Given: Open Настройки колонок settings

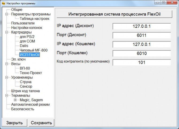Looking at the screenshot, I should (x=27, y=28).
